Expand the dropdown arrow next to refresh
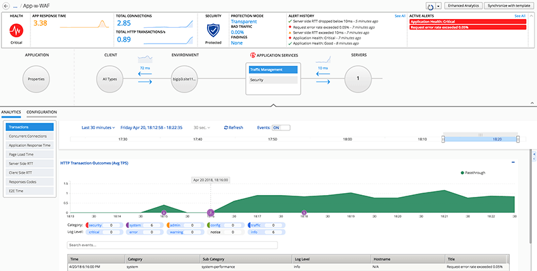Screen dimensions: 537x271 pos(438,6)
